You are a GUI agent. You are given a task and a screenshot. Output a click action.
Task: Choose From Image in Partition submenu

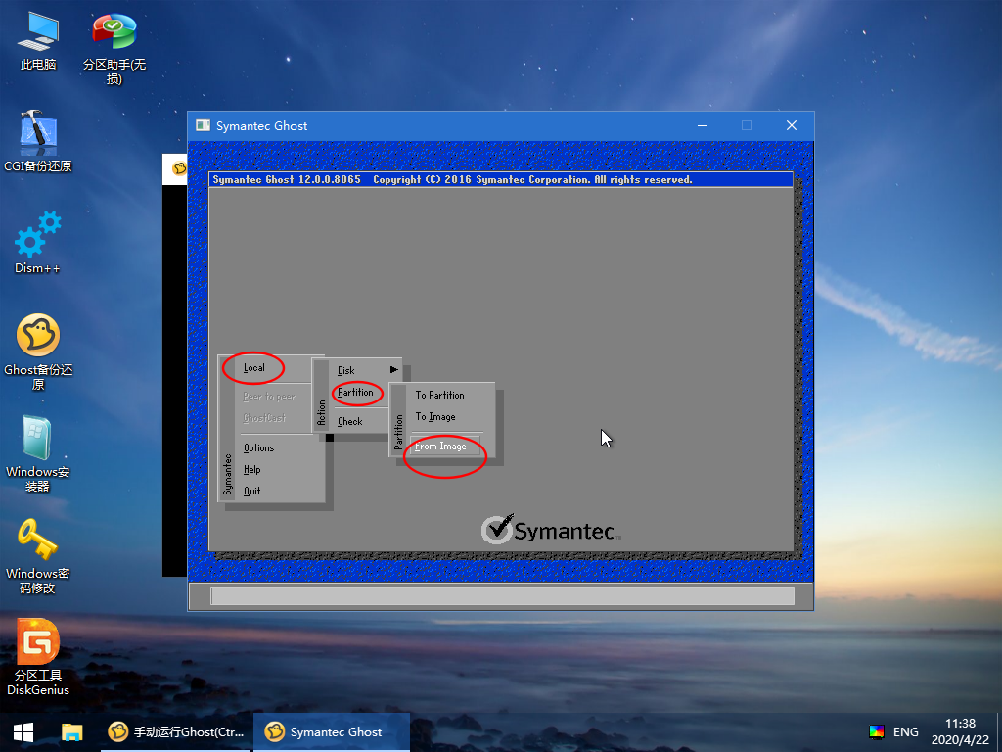click(444, 446)
